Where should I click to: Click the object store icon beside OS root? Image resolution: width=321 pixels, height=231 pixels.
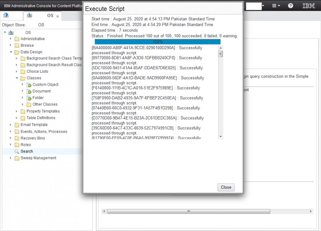pos(11,32)
